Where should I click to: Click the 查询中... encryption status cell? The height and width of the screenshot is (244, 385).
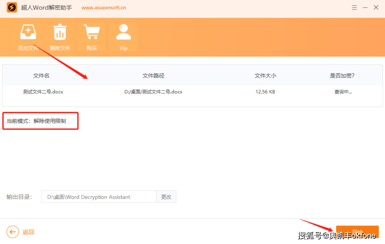[x=343, y=92]
